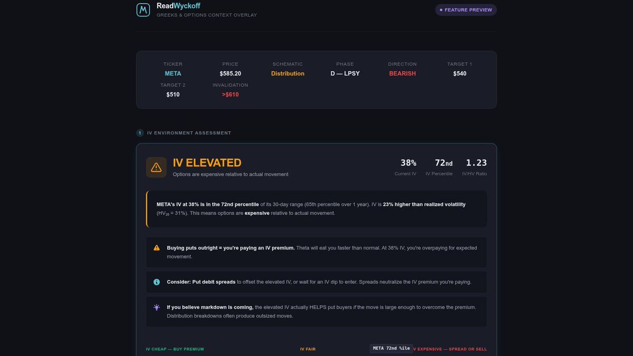The height and width of the screenshot is (356, 633).
Task: Click the IV CHEAP — BUY PREMIUM label
Action: (x=175, y=349)
